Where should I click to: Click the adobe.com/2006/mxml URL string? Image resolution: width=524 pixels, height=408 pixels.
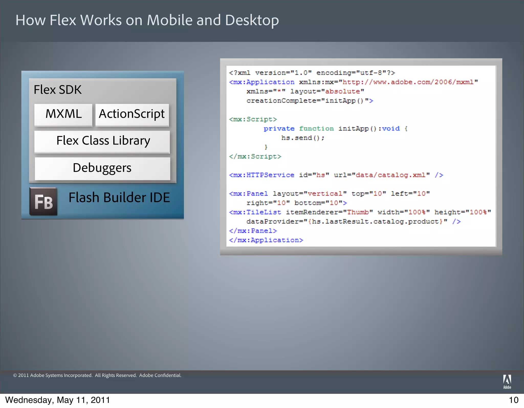408,82
